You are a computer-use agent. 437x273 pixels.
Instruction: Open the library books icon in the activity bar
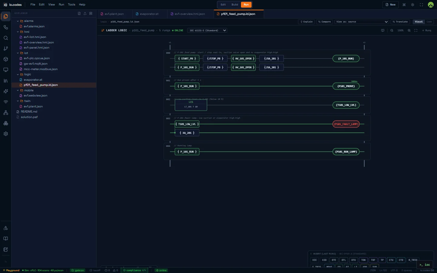click(x=5, y=81)
